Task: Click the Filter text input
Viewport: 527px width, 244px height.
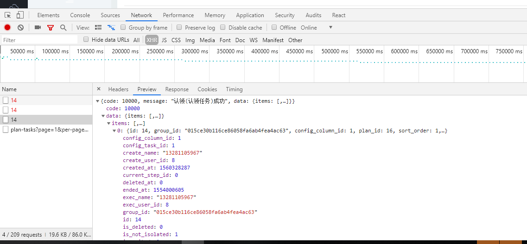Action: [x=39, y=40]
